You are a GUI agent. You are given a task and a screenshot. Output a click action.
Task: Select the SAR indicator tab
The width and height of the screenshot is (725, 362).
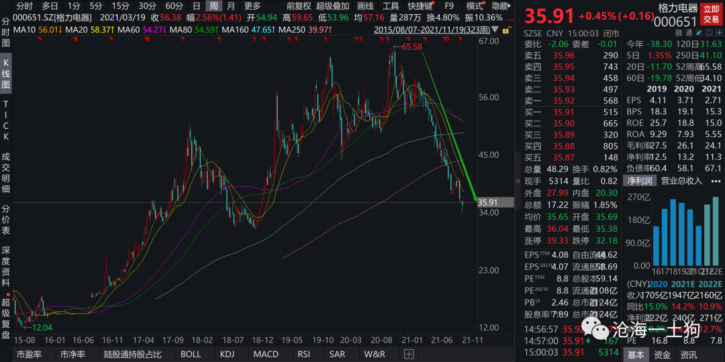point(336,355)
